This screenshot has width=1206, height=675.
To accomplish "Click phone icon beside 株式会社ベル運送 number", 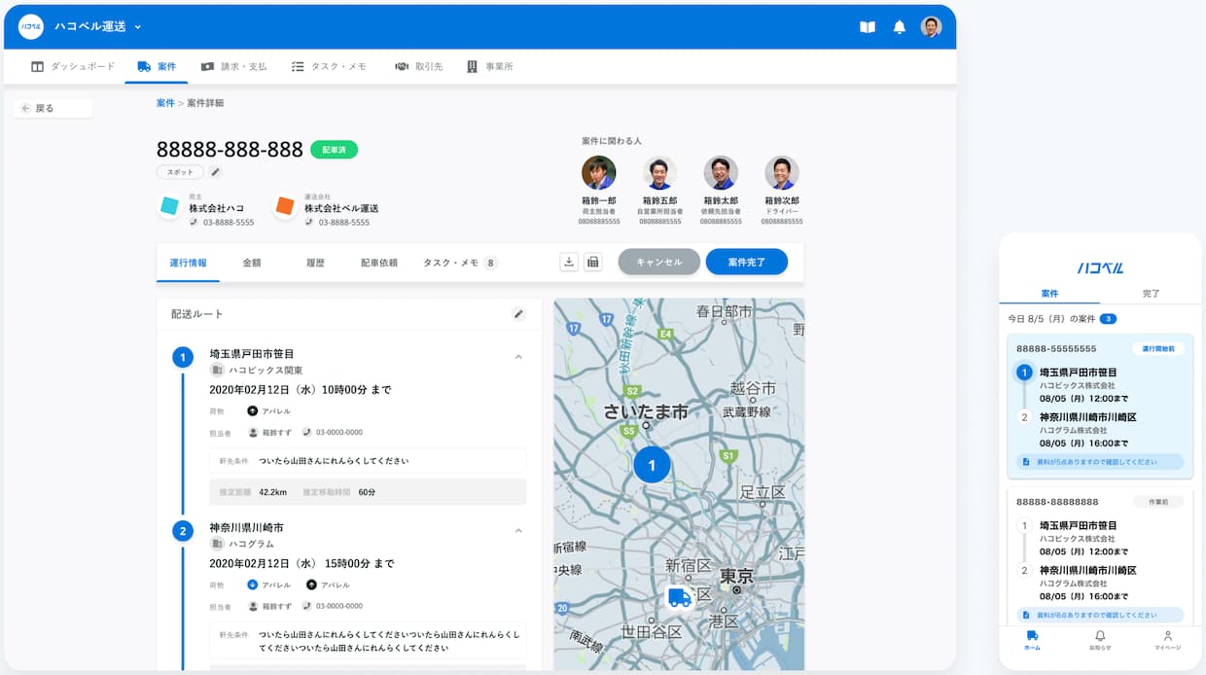I will [x=309, y=222].
